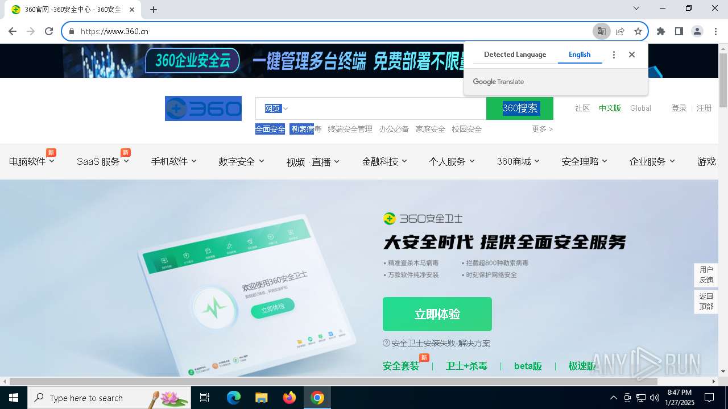The width and height of the screenshot is (728, 409).
Task: Launch Firefox from the taskbar
Action: 289,398
